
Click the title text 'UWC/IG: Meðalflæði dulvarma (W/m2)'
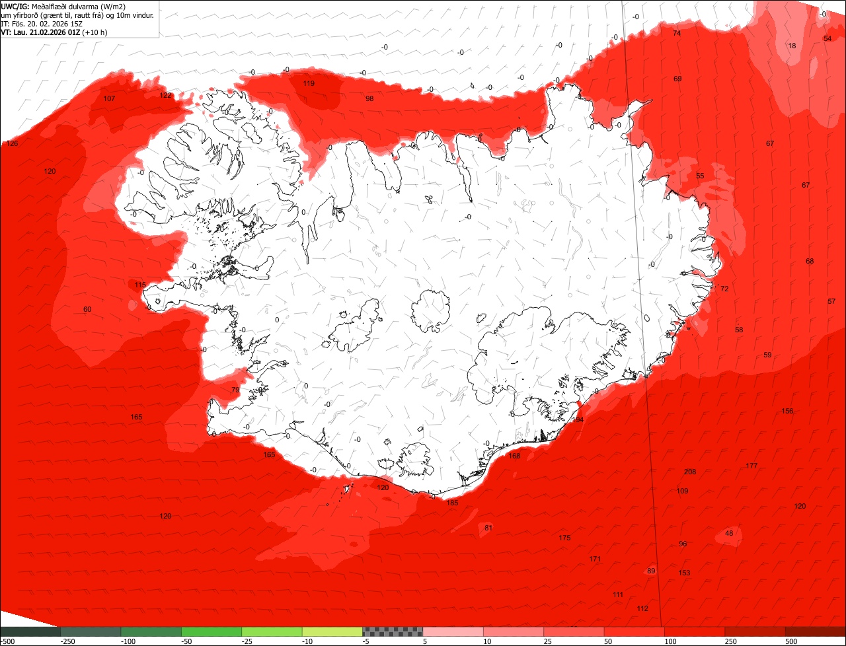[x=63, y=6]
